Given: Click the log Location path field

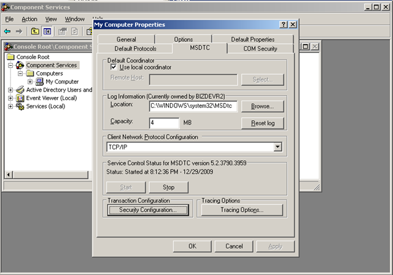Looking at the screenshot, I should 193,106.
